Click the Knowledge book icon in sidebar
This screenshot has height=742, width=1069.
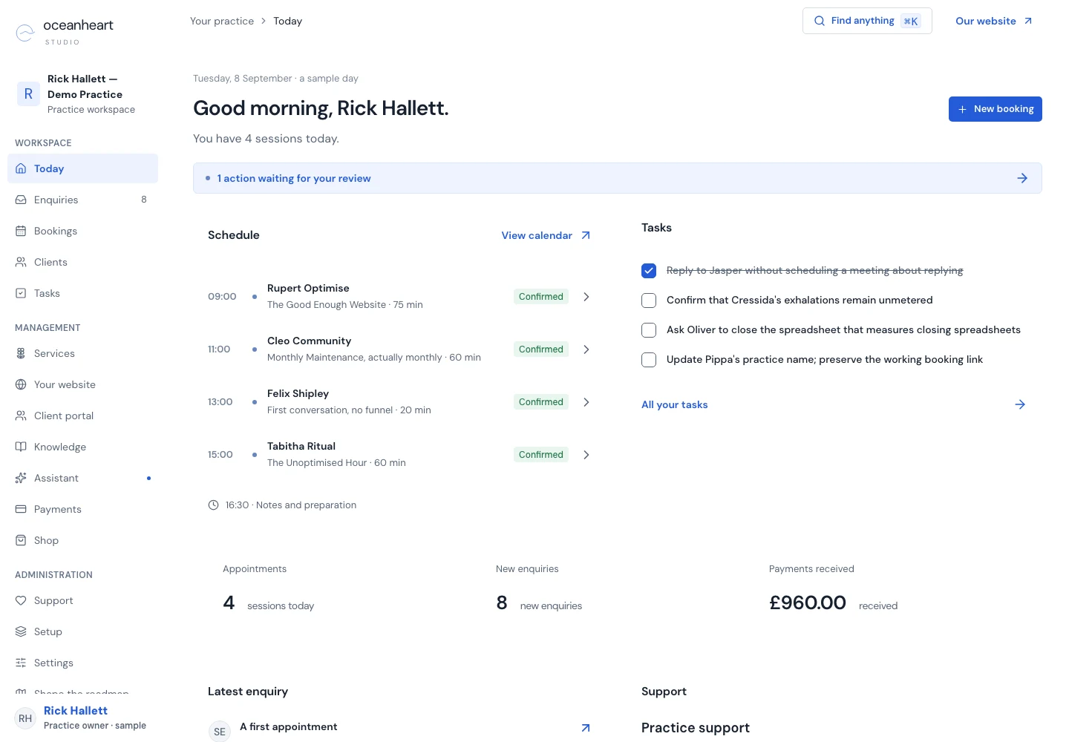(21, 447)
